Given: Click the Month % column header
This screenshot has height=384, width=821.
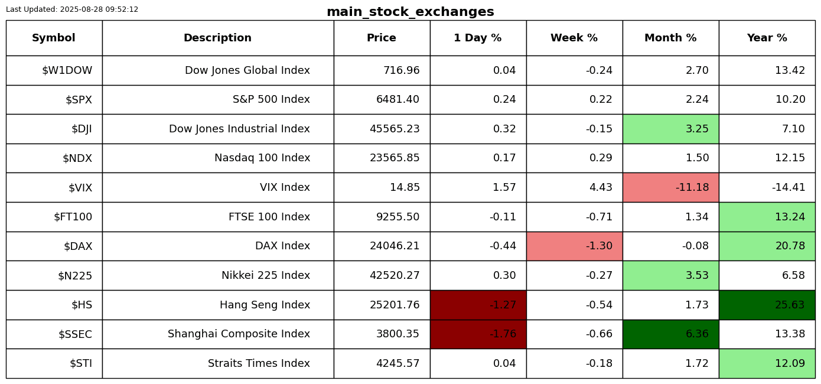Looking at the screenshot, I should pos(670,38).
